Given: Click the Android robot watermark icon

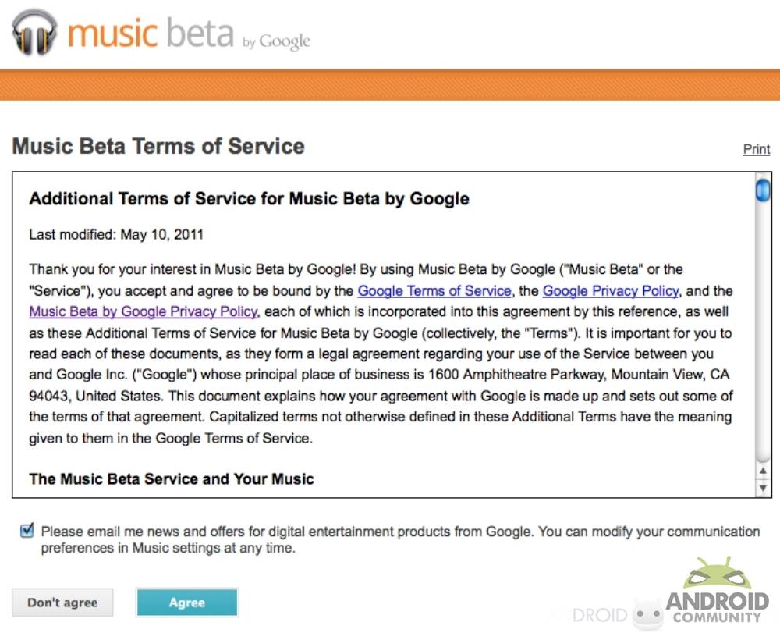Looking at the screenshot, I should click(717, 574).
